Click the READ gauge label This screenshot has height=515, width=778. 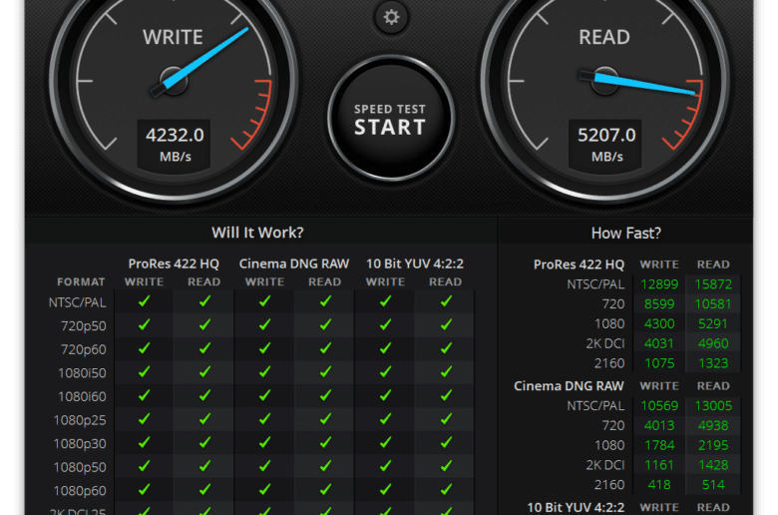point(604,37)
